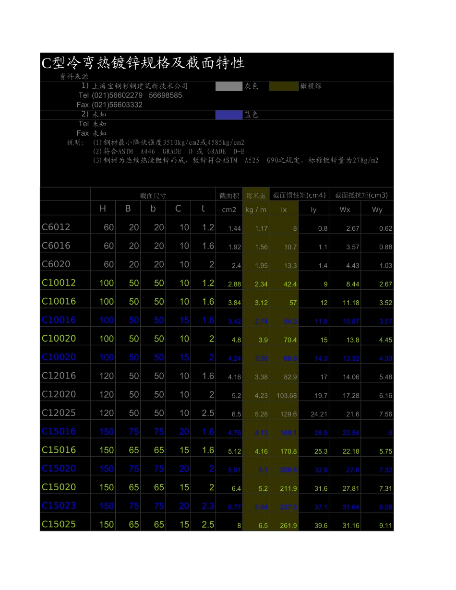Screen dimensions: 456x590
Task: Click the C15025 row label cell
Action: pyautogui.click(x=59, y=524)
